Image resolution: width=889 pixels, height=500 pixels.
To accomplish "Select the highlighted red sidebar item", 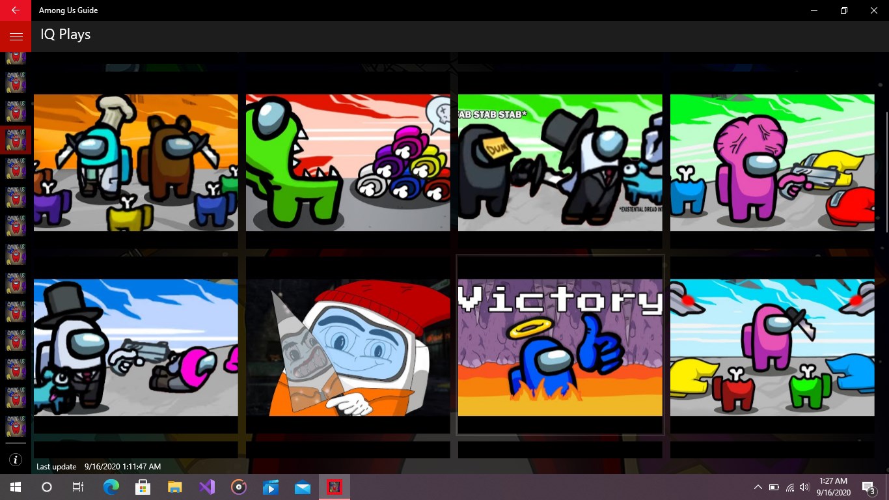I will tap(16, 140).
